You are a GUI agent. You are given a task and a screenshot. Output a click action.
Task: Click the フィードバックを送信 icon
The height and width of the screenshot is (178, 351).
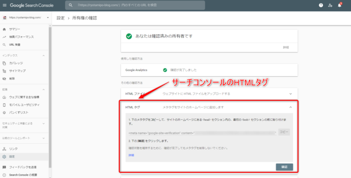tap(4, 167)
